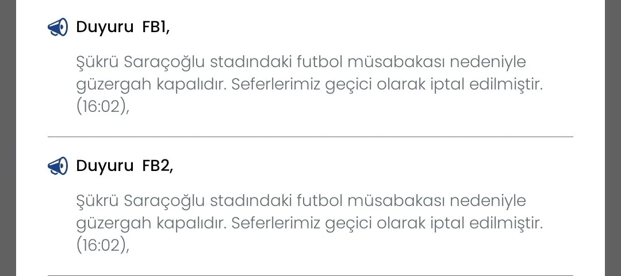Tap the FB2 route code in heading
Screen dimensions: 621x276
pos(156,166)
